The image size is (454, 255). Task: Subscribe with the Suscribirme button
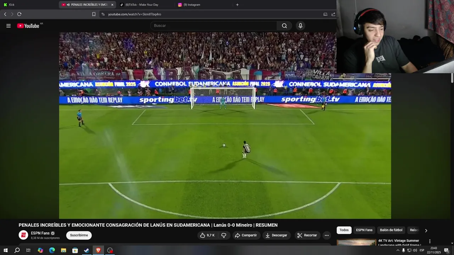coord(79,235)
